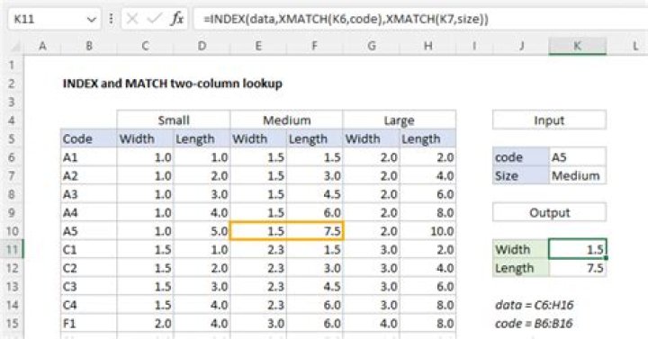Select column H header
This screenshot has width=648, height=339.
coord(427,46)
